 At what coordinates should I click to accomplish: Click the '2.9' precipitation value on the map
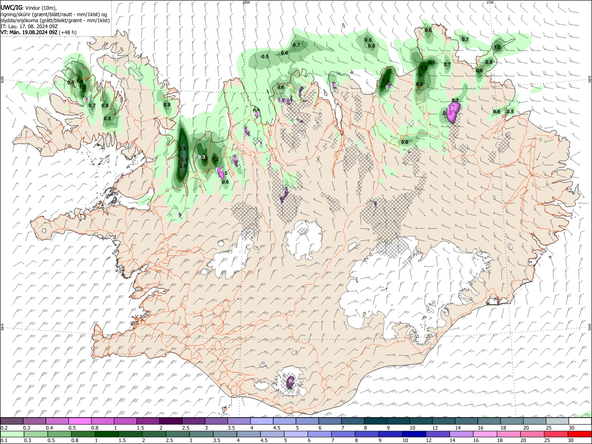point(183,166)
